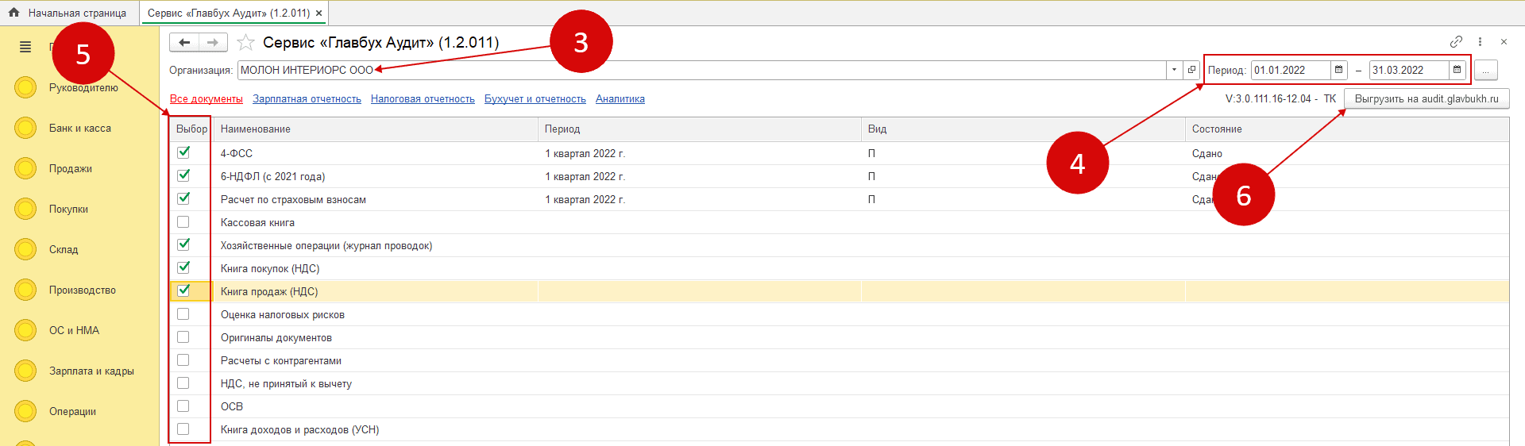Open the sidebar hamburger menu
The height and width of the screenshot is (446, 1525).
(x=25, y=48)
